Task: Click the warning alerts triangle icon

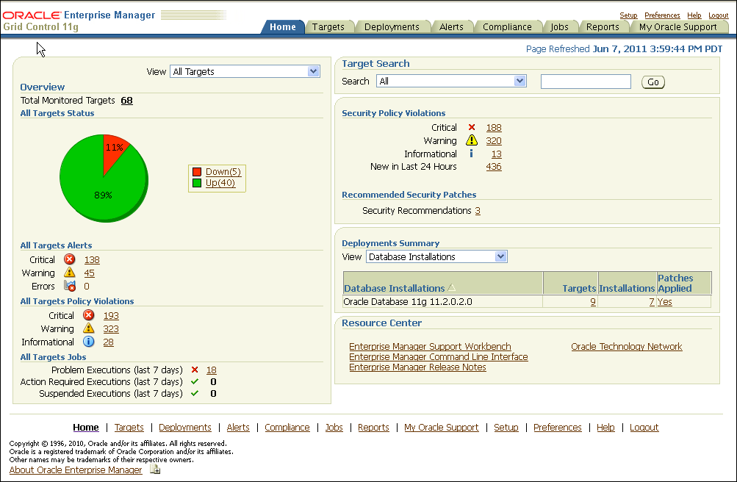Action: (x=70, y=273)
